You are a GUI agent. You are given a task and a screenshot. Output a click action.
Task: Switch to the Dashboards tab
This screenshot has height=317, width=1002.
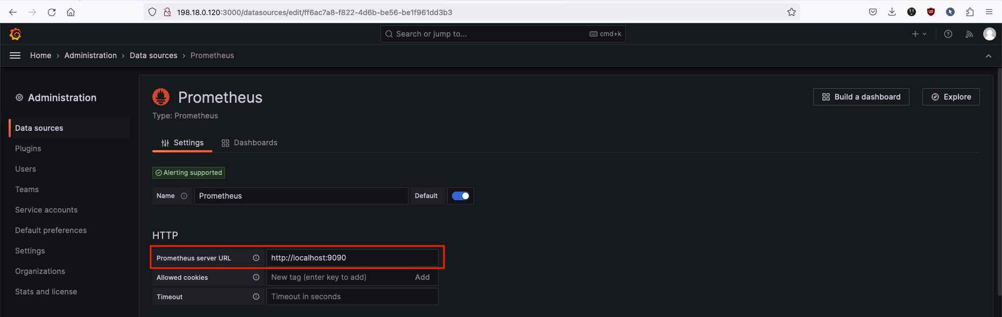[x=249, y=143]
